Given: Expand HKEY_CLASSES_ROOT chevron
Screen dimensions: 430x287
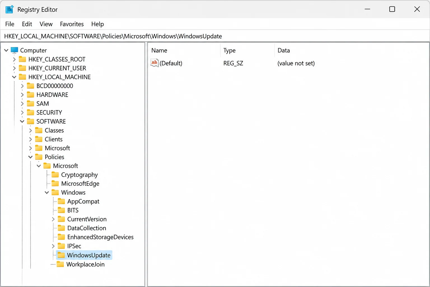Looking at the screenshot, I should tap(14, 59).
